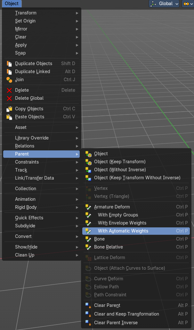Viewport: 194px width, 330px height.
Task: Click the Object (Without Inverse) icon
Action: point(88,170)
